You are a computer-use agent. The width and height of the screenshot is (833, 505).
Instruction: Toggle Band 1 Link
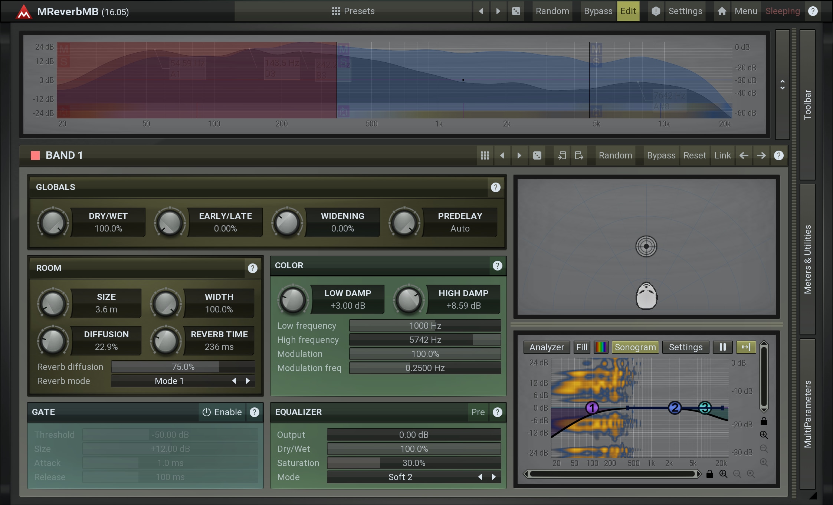coord(722,155)
